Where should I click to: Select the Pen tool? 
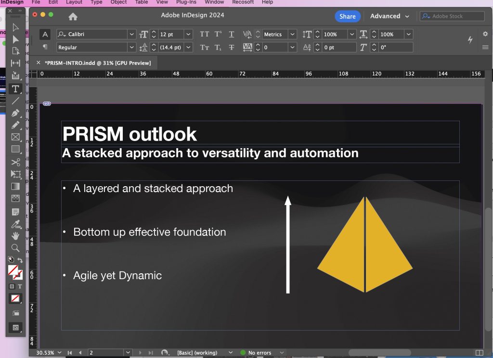coord(15,113)
